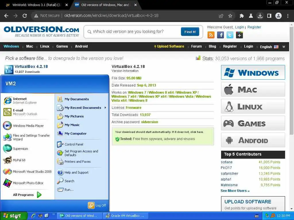Open the Mac nav menu item
294x220 pixels.
point(30,46)
